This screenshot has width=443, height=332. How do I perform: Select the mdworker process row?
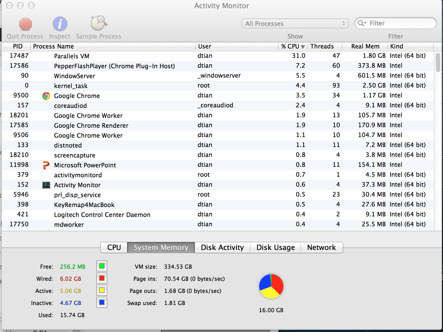[x=218, y=224]
